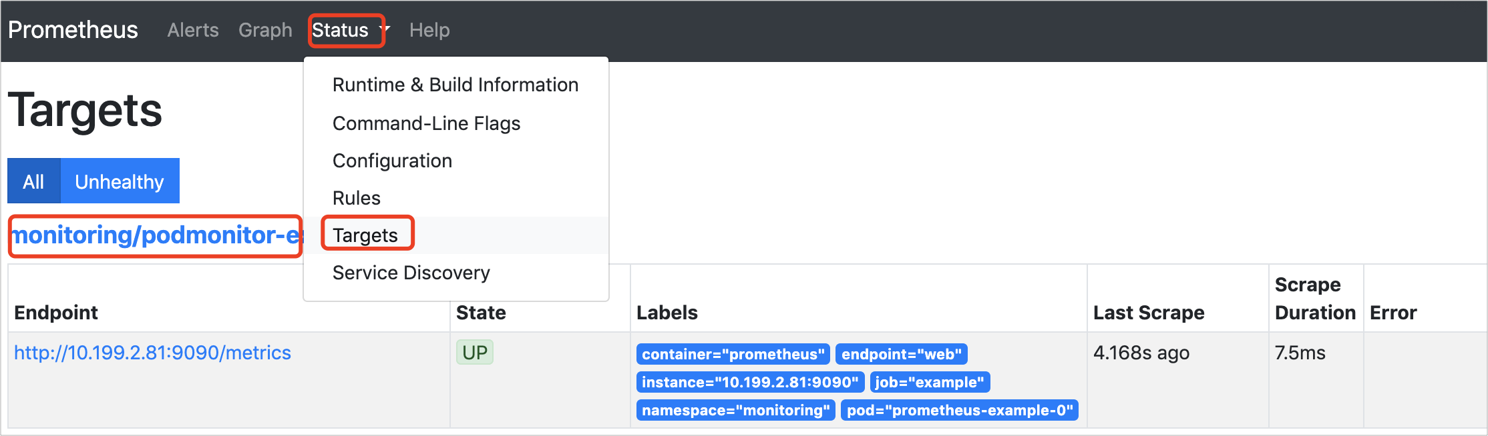Choose Configuration from the Status menu

(392, 161)
